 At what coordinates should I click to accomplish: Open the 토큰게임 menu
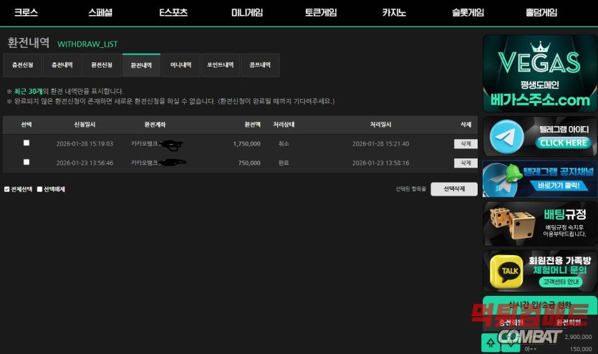point(321,13)
